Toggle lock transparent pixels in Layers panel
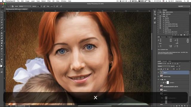The image size is (191, 107). [x=161, y=69]
